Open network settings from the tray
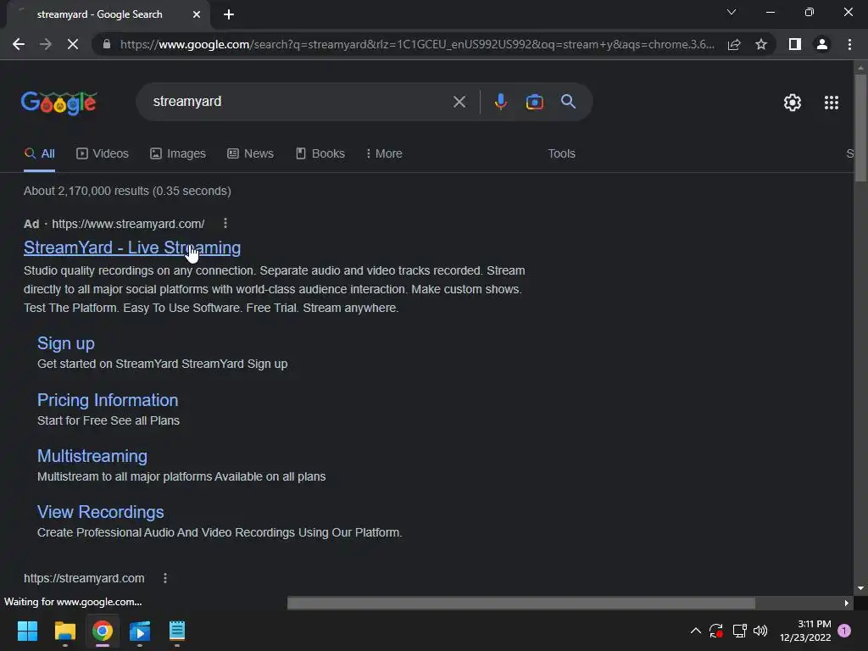Screen dimensions: 868x651 pos(739,631)
